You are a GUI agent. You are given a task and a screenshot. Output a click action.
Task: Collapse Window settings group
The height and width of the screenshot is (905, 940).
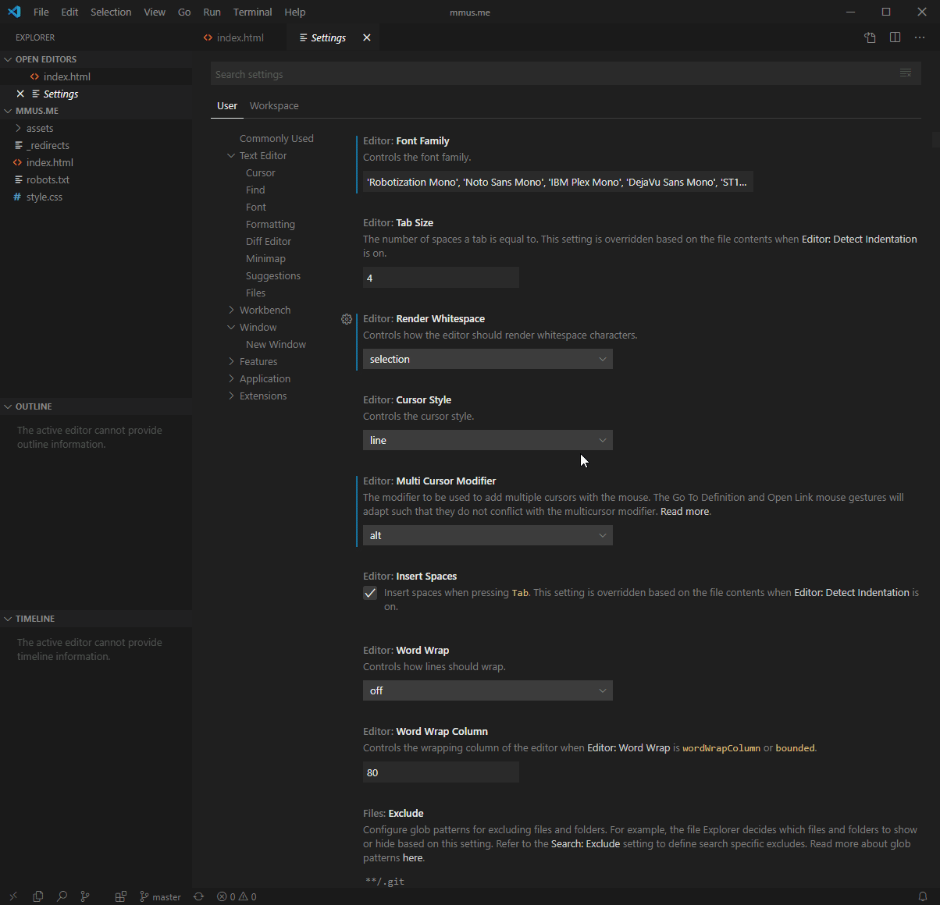[x=231, y=327]
